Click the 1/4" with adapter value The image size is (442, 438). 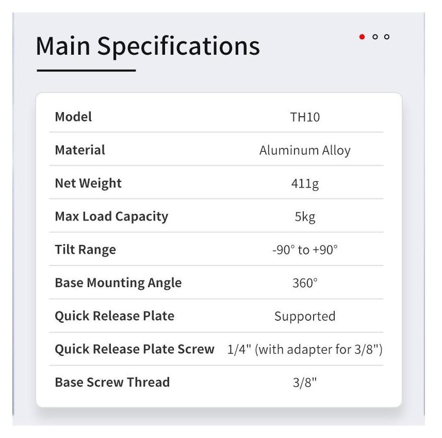[x=305, y=350]
